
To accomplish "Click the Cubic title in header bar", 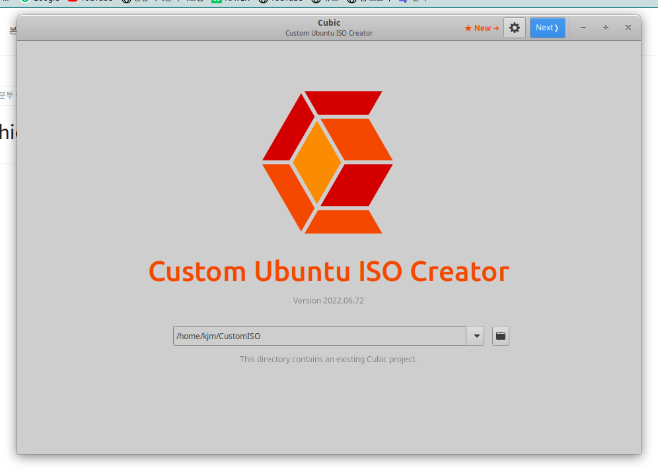I will tap(329, 22).
